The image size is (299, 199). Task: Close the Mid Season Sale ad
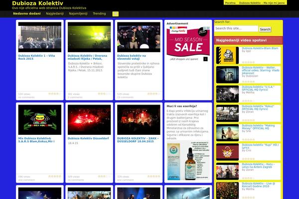208,28
